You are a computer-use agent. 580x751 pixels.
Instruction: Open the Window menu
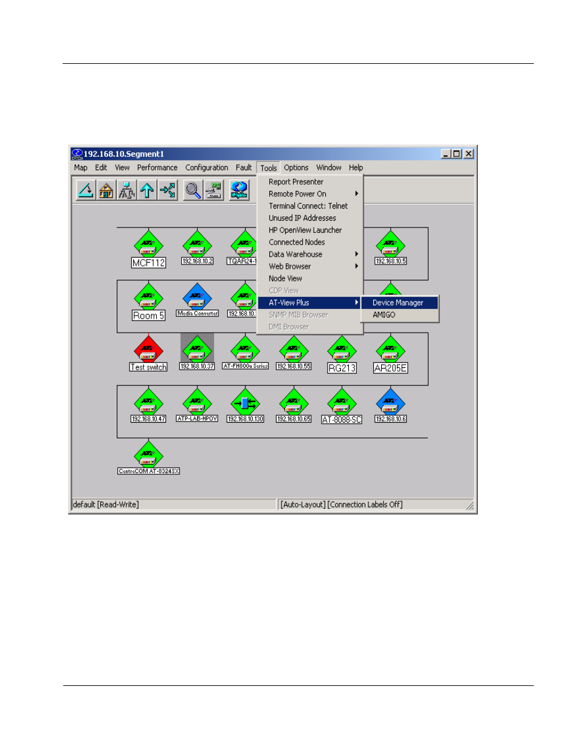point(329,168)
